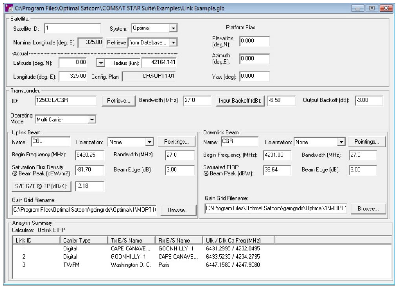Select Link ID 2 in the analysis table
This screenshot has height=287, width=397.
24,257
